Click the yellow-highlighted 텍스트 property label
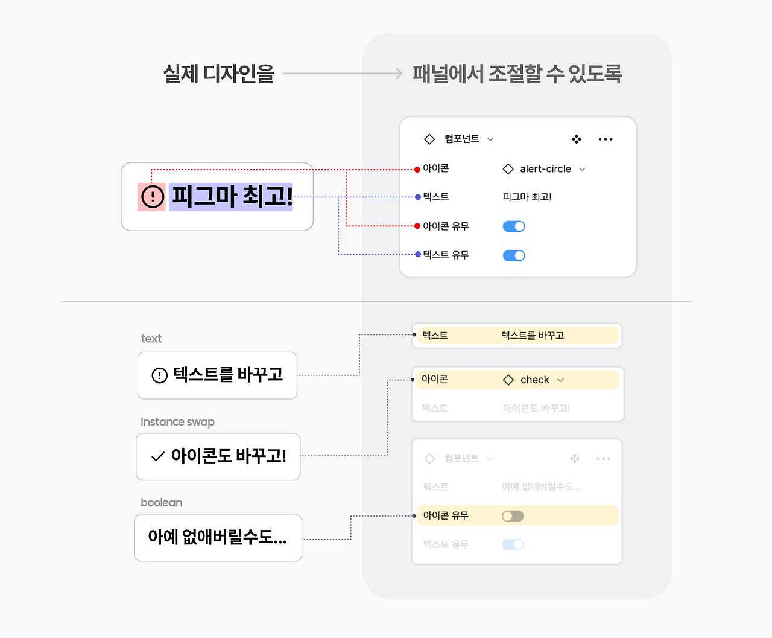The image size is (772, 638). pos(435,336)
